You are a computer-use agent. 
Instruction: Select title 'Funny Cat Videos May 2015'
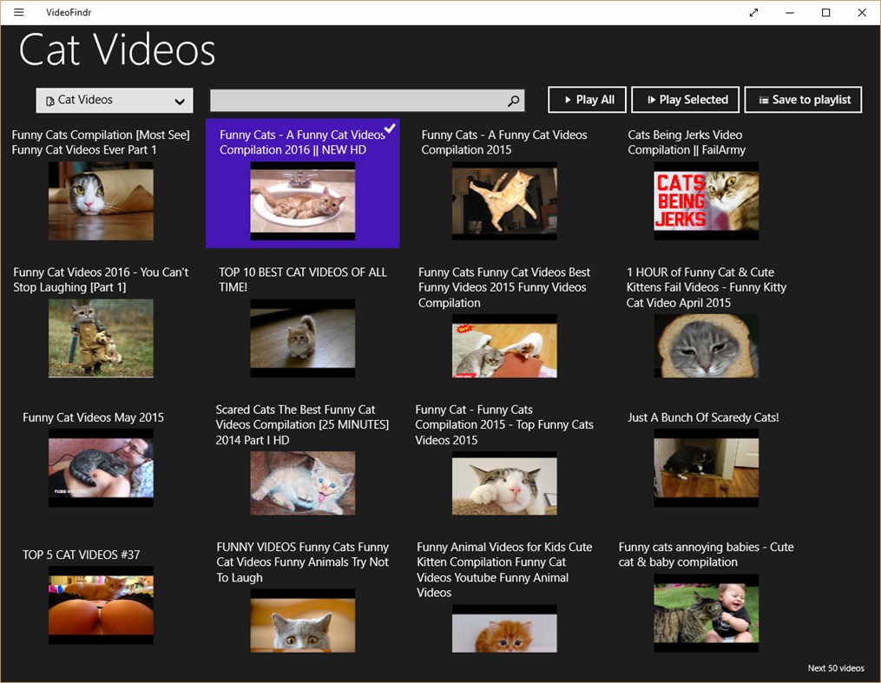click(x=93, y=417)
